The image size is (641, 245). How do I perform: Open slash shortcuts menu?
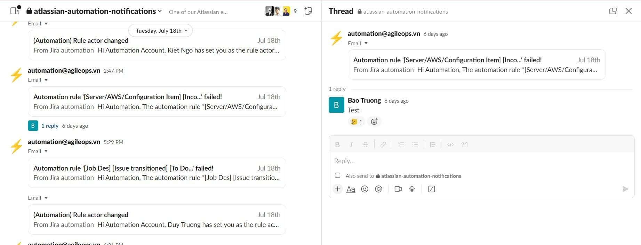coord(432,189)
